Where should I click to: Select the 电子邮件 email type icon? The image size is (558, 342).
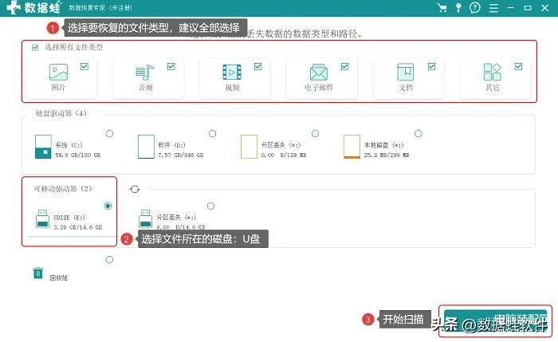[x=319, y=73]
